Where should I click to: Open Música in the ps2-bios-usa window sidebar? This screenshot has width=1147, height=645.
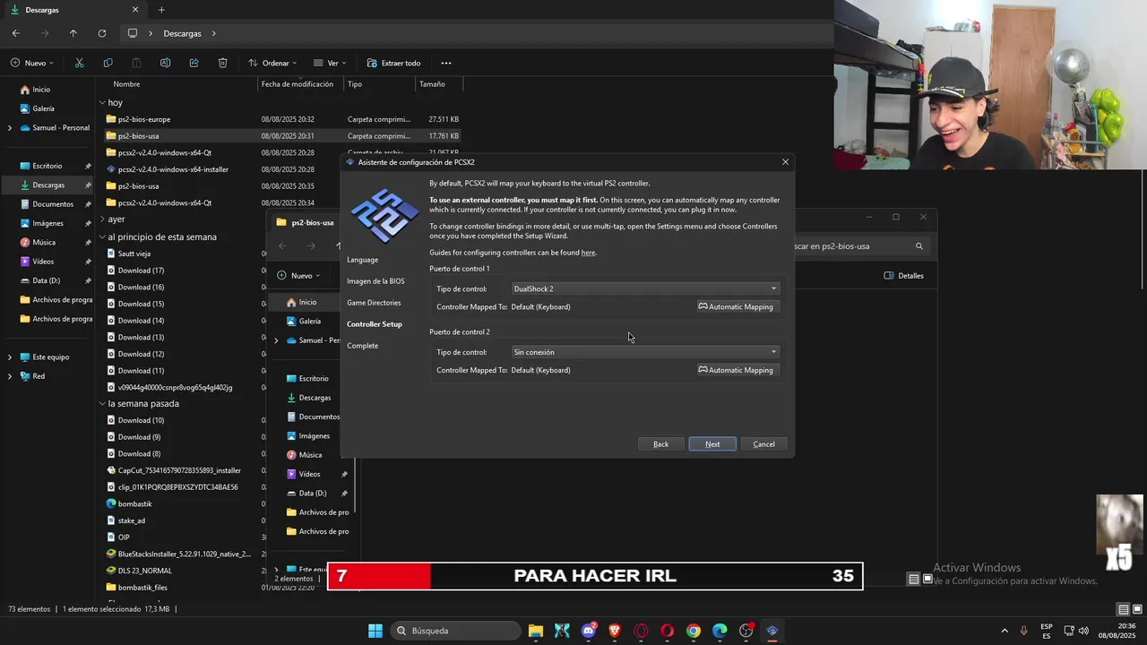(x=310, y=455)
